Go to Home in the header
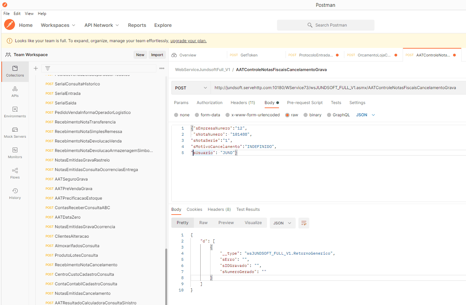The height and width of the screenshot is (305, 466). click(x=26, y=25)
